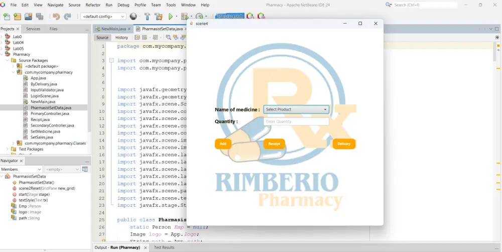Expand the Test Packages node
This screenshot has width=502, height=252.
coord(8,149)
